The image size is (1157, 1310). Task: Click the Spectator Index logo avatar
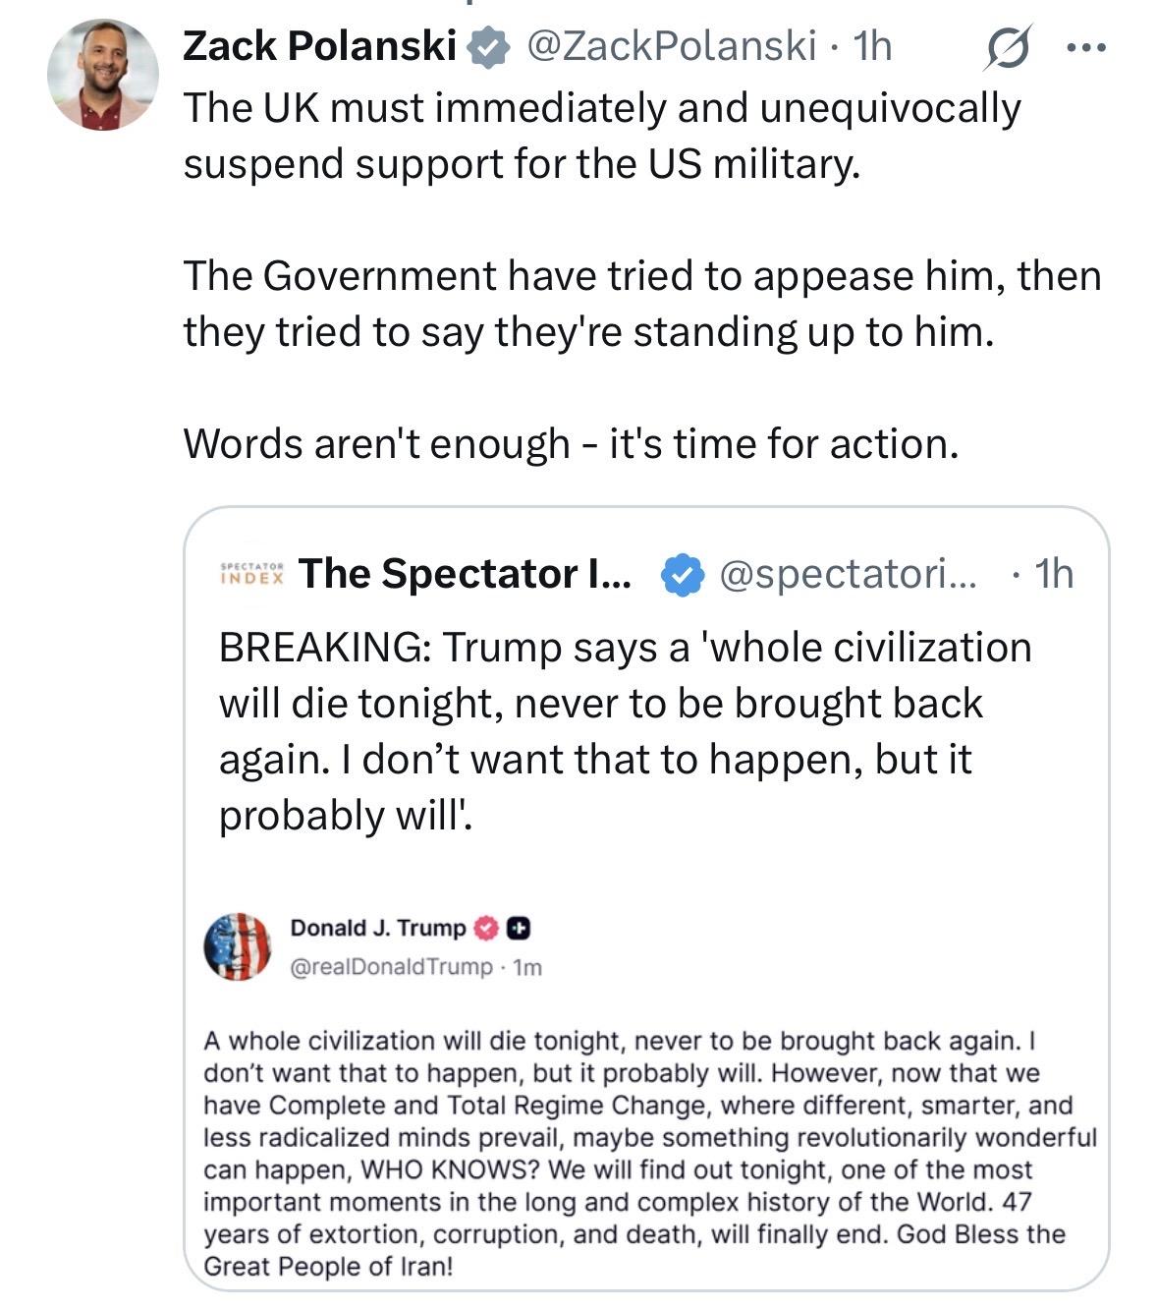(251, 573)
